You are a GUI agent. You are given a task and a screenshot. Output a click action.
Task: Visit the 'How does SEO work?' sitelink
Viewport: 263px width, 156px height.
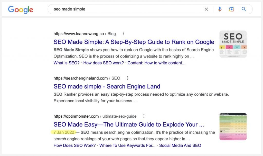103,63
